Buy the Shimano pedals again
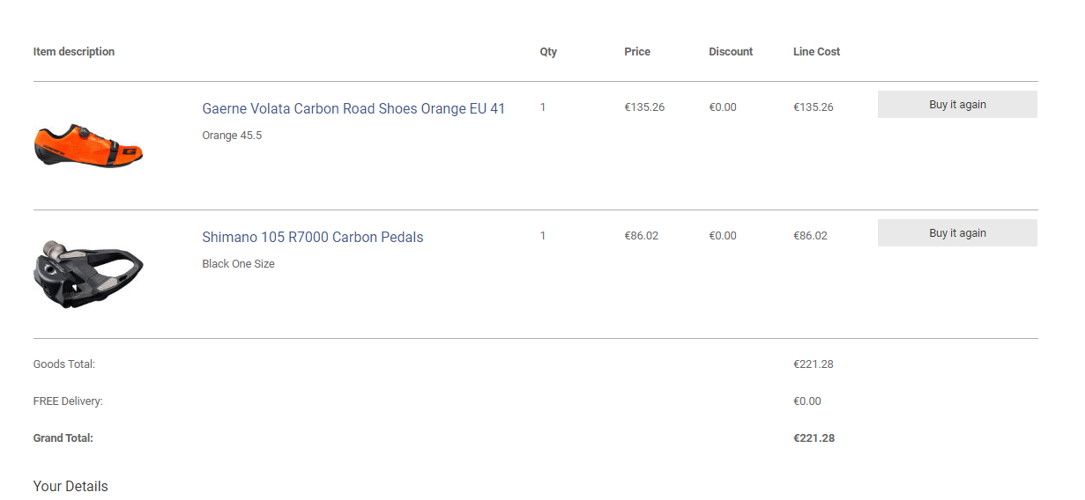This screenshot has height=500, width=1085. (957, 233)
